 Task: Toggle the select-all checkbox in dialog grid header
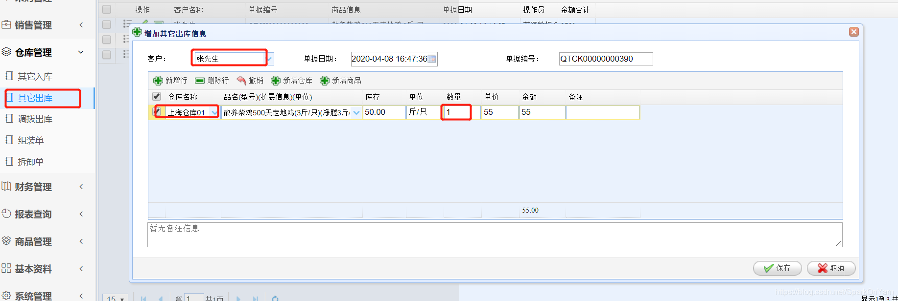(157, 97)
